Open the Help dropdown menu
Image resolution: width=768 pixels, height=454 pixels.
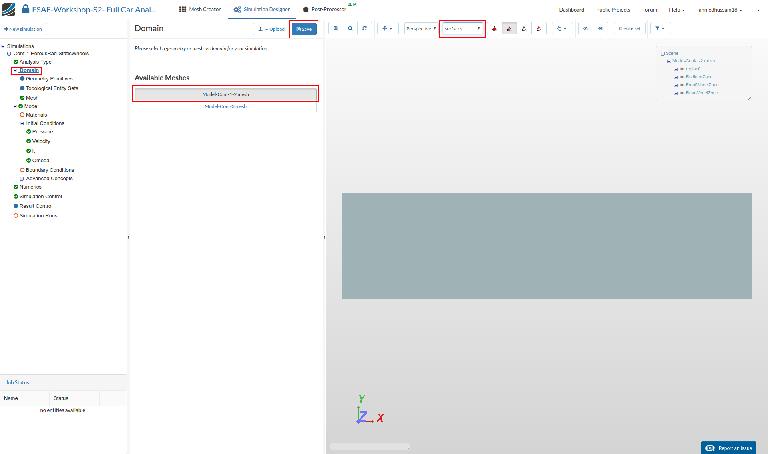point(677,10)
